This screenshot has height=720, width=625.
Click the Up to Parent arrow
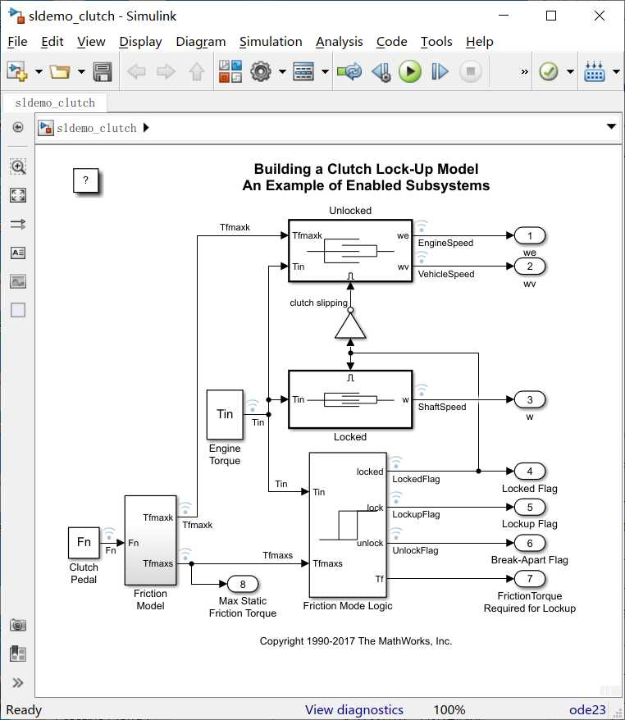coord(197,71)
